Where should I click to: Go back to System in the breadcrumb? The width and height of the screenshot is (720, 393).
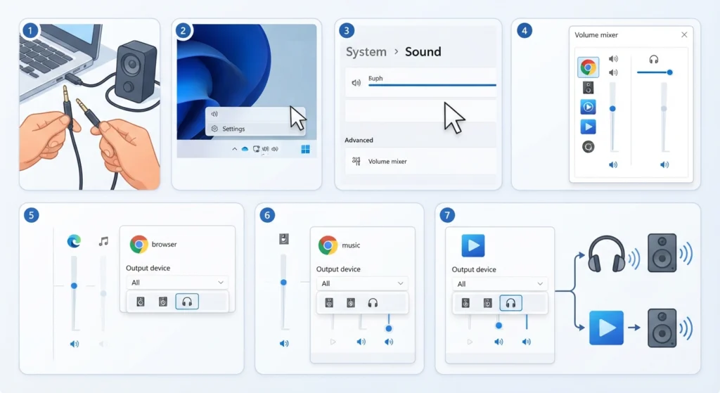366,52
